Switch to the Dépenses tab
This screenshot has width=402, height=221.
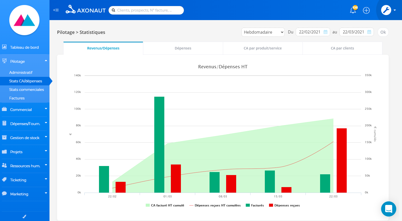click(183, 48)
